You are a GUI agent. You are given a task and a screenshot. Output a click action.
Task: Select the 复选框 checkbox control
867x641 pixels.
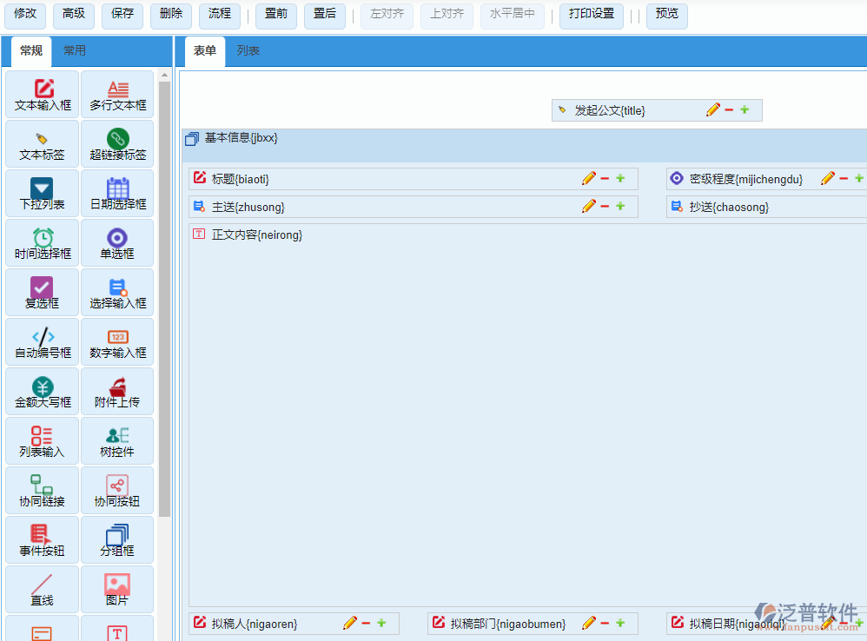(x=43, y=293)
